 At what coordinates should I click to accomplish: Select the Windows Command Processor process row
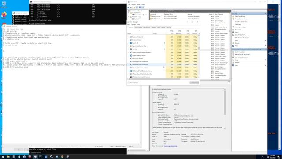click(x=163, y=77)
